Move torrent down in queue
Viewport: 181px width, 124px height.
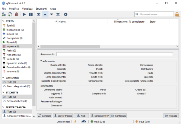pyautogui.click(x=52, y=14)
